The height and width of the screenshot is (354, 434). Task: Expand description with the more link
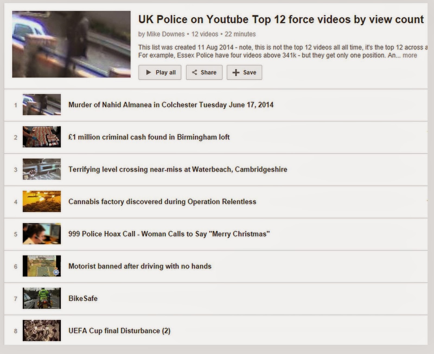(410, 55)
